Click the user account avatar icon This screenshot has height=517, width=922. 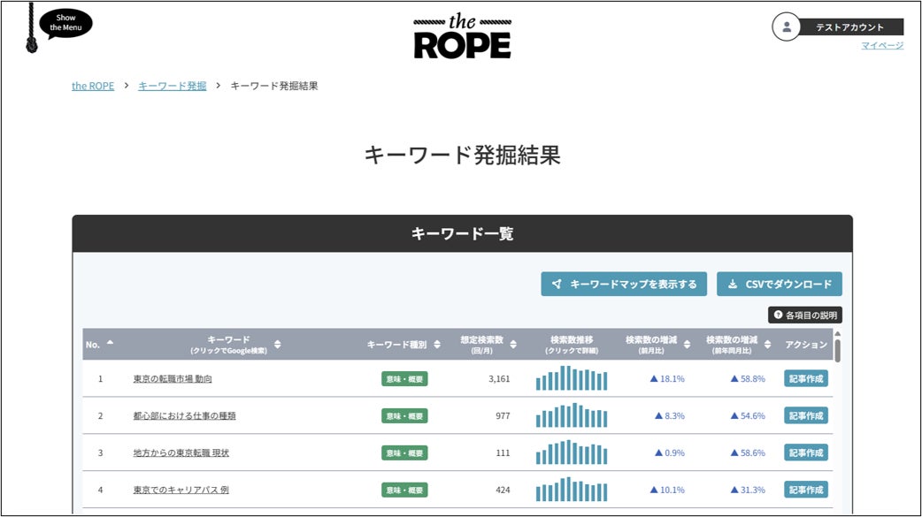click(787, 27)
